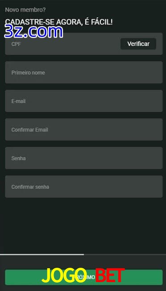Viewport: 166px width, 291px height.
Task: Click the unfilled part of the progress bar
Action: click(x=125, y=254)
